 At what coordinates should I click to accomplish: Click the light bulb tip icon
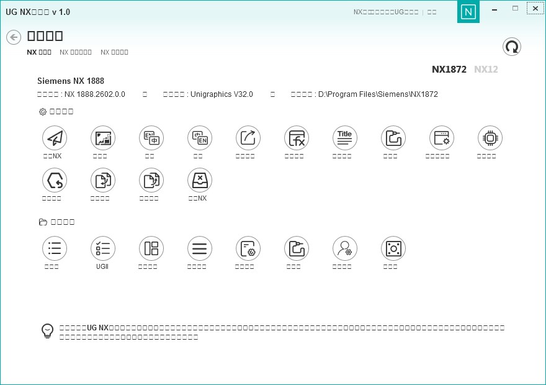(x=47, y=332)
